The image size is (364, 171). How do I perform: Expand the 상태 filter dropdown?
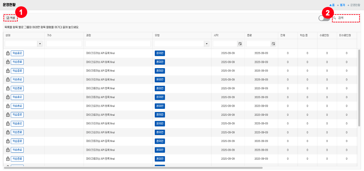click(x=40, y=44)
